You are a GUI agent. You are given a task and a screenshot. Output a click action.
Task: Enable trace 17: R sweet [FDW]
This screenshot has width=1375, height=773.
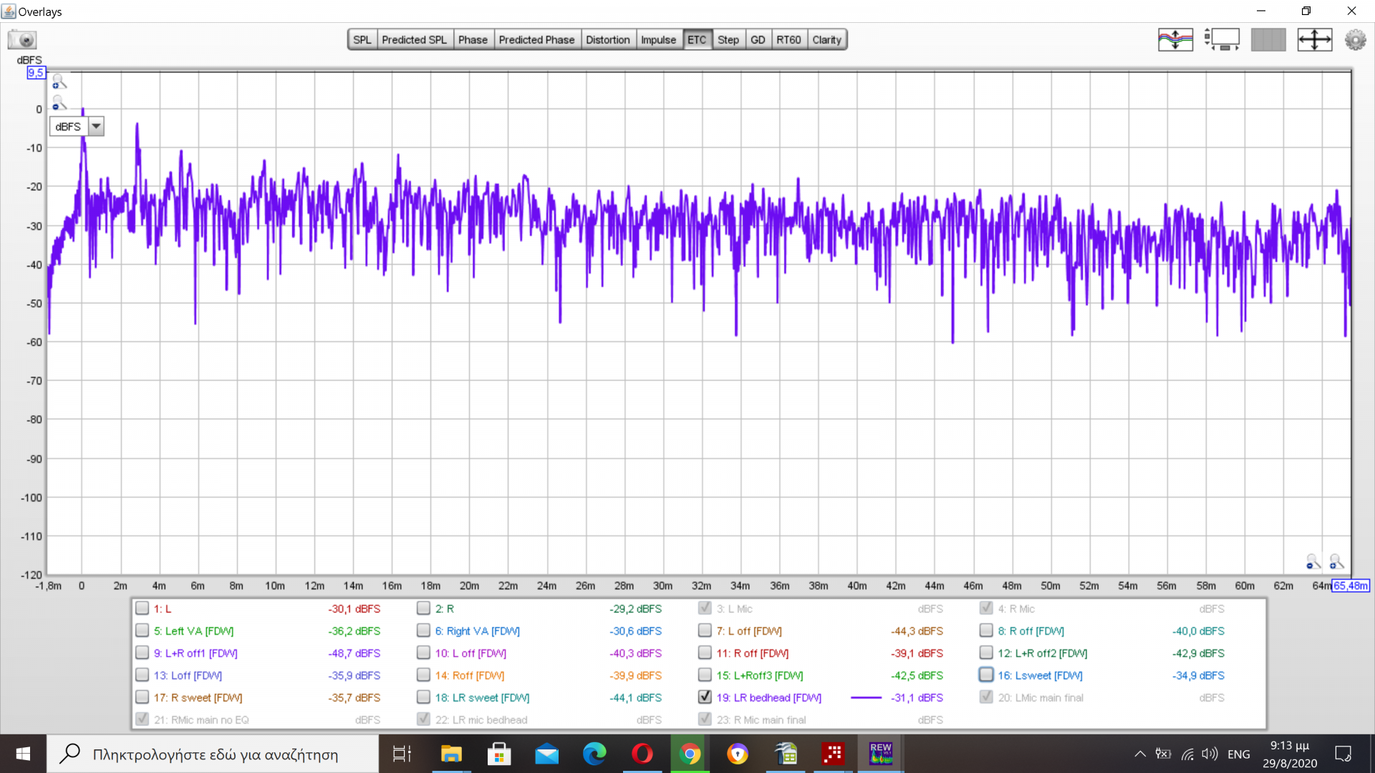[142, 697]
